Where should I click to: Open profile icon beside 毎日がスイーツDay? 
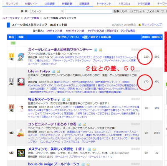(63, 100)
